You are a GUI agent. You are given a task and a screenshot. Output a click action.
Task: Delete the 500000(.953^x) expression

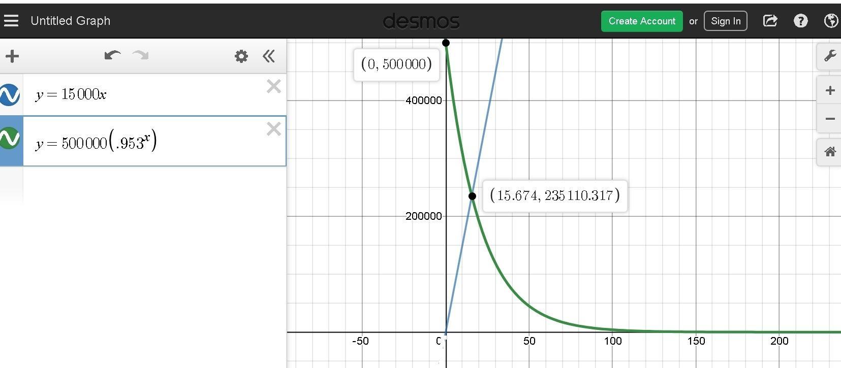[x=273, y=129]
